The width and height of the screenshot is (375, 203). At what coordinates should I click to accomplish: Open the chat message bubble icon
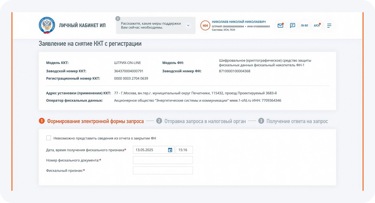(292, 26)
